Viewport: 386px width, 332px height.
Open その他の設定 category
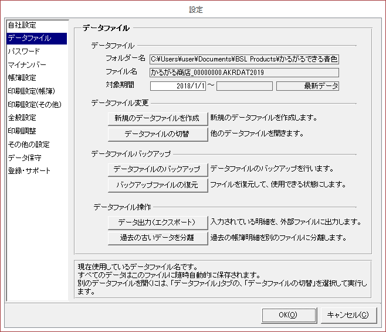tap(28, 144)
